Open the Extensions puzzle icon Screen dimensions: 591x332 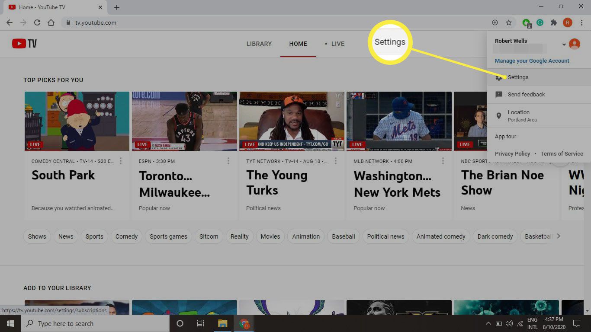coord(553,22)
